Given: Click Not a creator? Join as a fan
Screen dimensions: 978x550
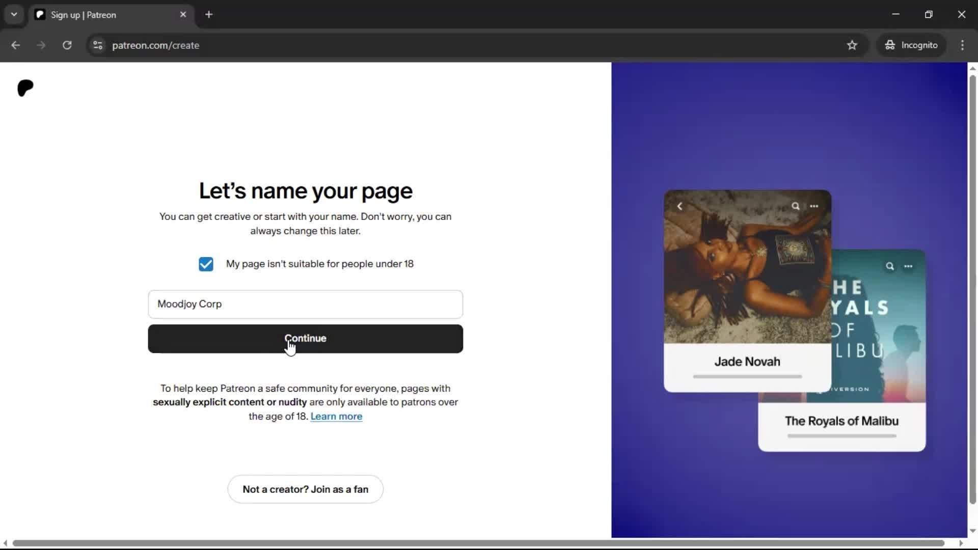Looking at the screenshot, I should tap(305, 489).
